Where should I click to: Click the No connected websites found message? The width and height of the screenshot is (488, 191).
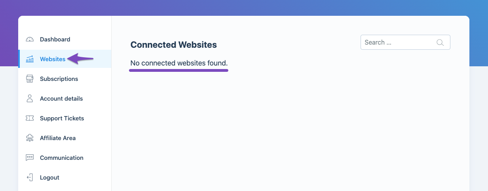pos(179,63)
